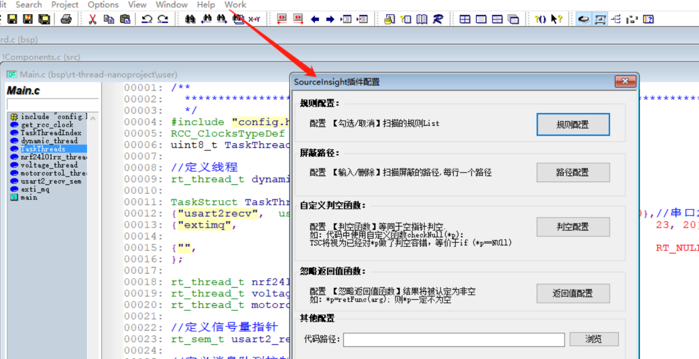Click the 代码路径 input field
Screen dimensions: 699x359
pos(453,339)
